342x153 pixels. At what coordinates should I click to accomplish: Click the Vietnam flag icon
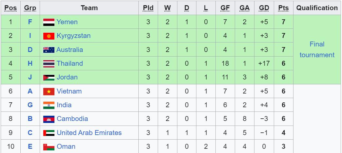pos(49,92)
